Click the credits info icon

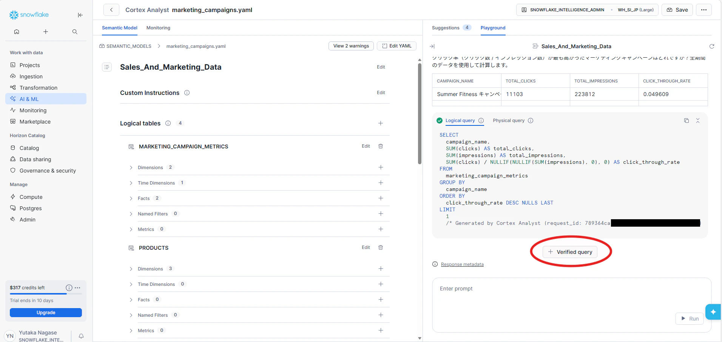click(x=69, y=288)
